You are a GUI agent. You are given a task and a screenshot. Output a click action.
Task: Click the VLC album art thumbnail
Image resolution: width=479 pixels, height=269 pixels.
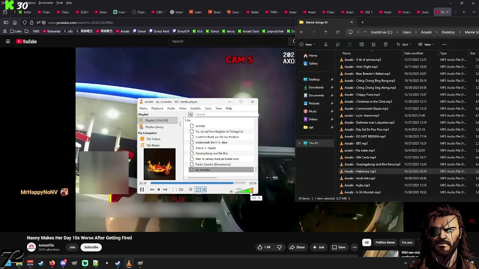point(159,164)
